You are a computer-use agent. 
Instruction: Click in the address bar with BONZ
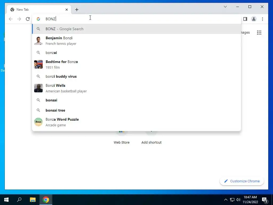click(x=137, y=19)
